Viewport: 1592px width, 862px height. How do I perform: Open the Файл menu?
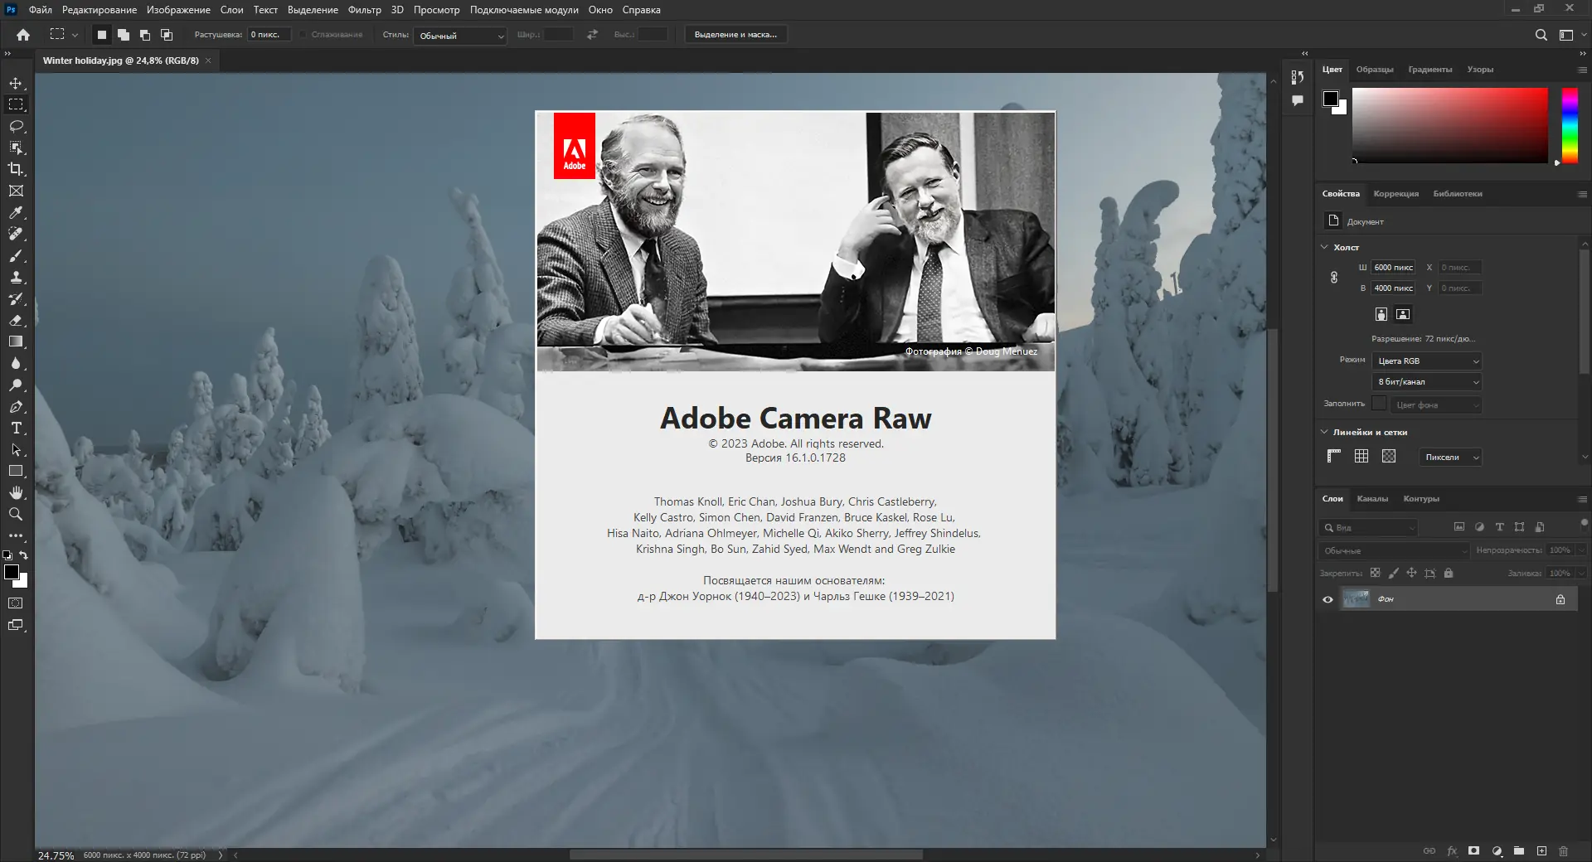coord(40,10)
